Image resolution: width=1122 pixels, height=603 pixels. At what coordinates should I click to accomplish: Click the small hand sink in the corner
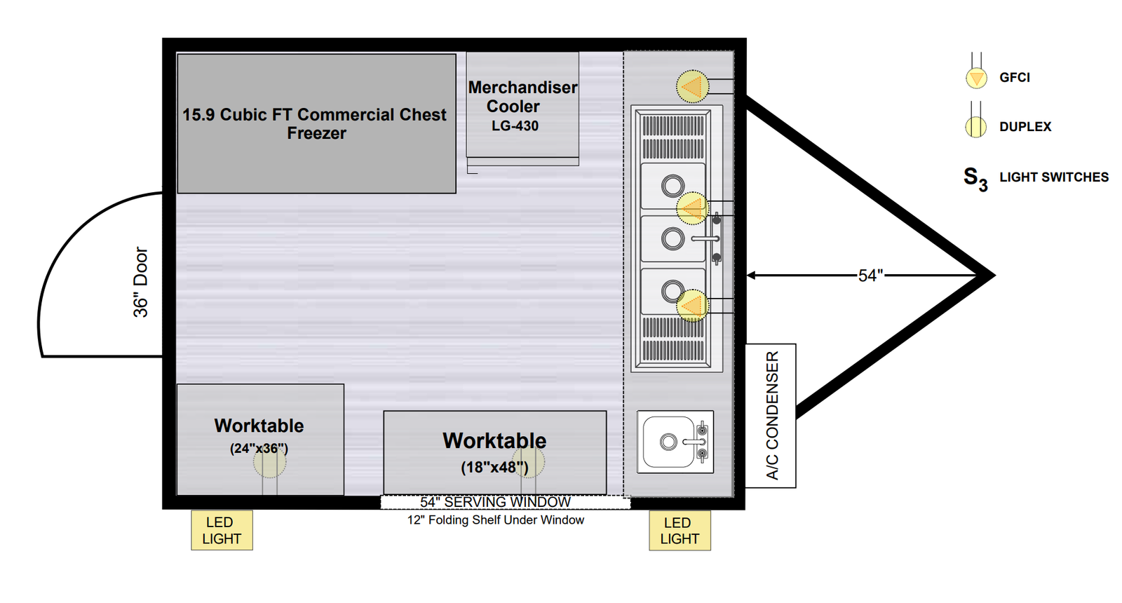pos(675,442)
